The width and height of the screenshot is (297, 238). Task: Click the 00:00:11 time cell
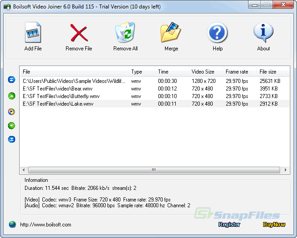[x=167, y=104]
